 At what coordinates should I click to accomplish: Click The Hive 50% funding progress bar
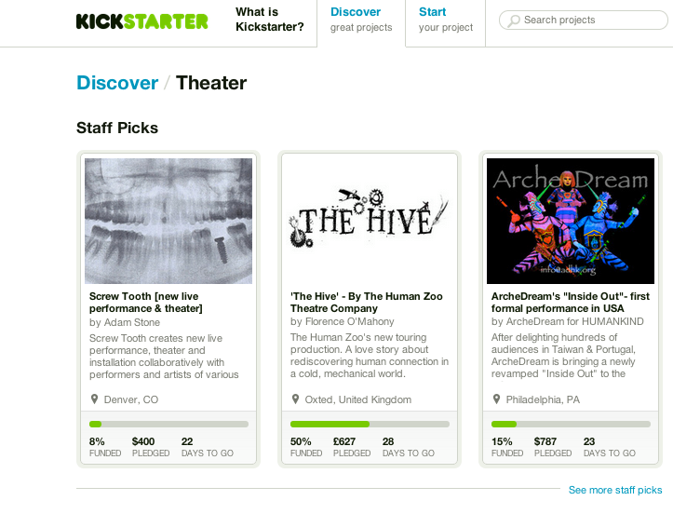tap(370, 425)
